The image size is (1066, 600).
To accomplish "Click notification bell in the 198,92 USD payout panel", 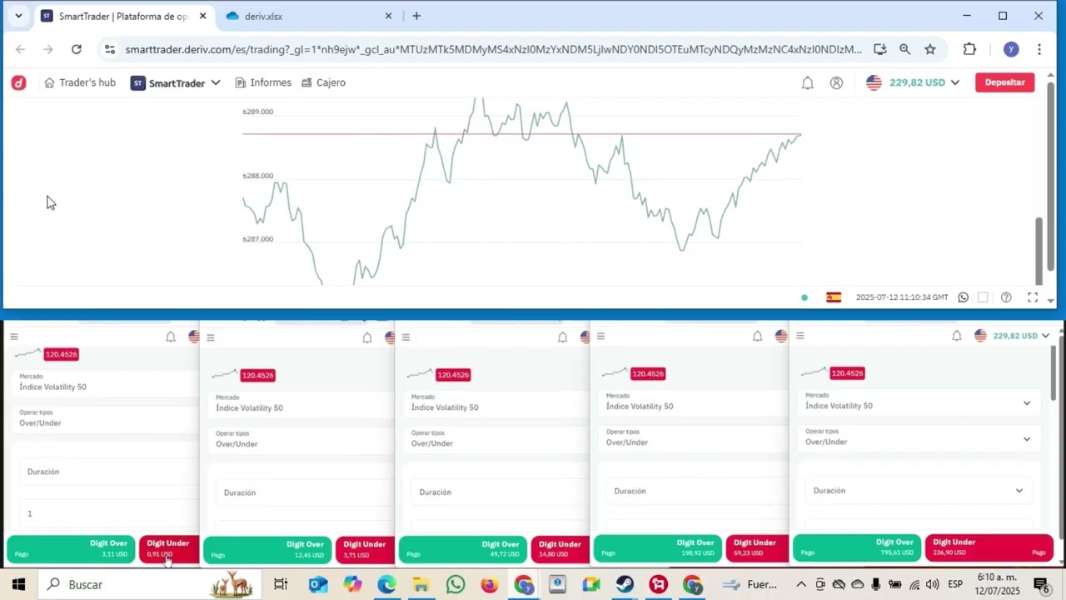I will [x=757, y=336].
